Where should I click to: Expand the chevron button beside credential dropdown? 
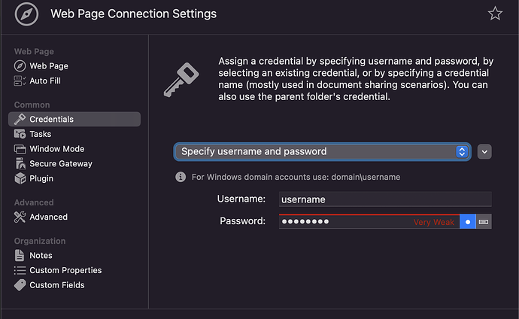pos(484,151)
